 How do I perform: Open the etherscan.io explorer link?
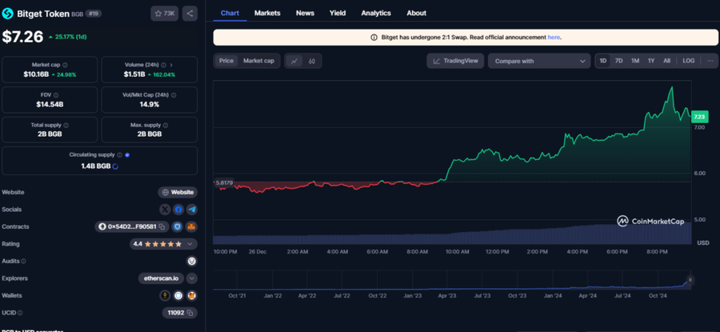click(161, 278)
